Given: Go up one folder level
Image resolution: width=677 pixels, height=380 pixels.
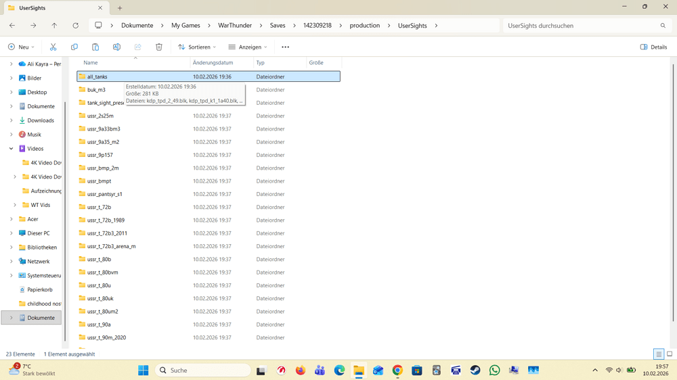Looking at the screenshot, I should pos(54,26).
